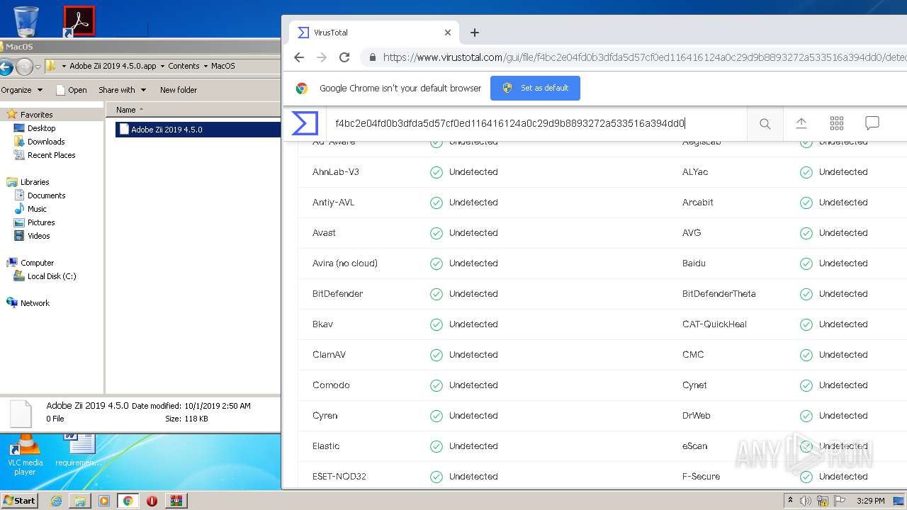Open the Organize menu in Explorer
The image size is (907, 510).
[21, 90]
